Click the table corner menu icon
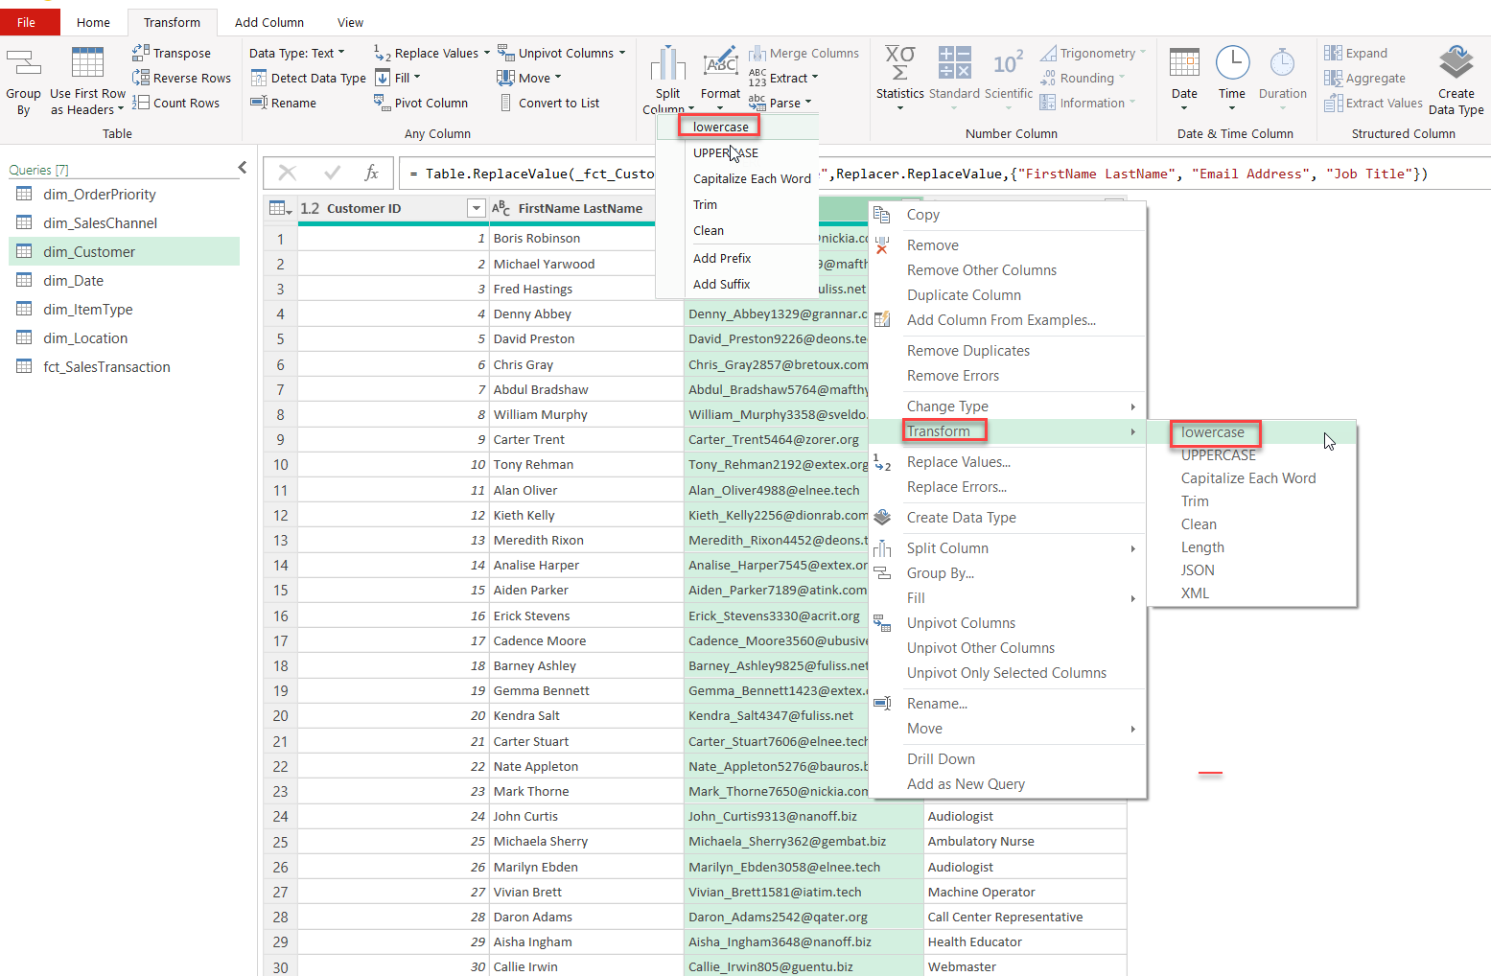 [x=280, y=208]
